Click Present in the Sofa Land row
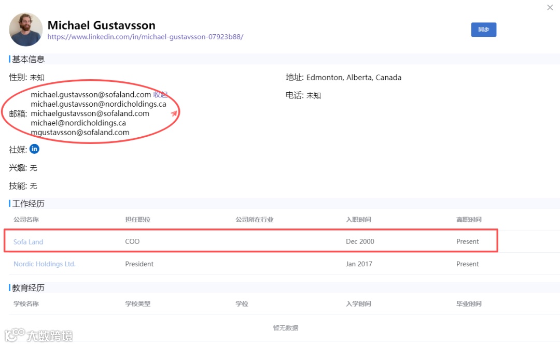The height and width of the screenshot is (346, 560). point(468,241)
